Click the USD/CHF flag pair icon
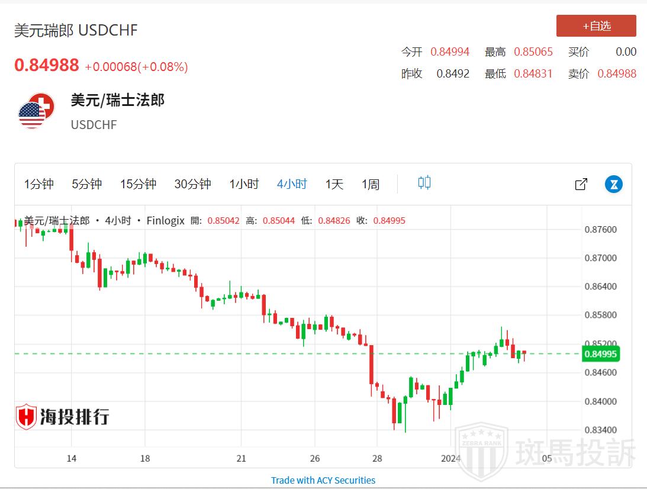 pos(36,111)
